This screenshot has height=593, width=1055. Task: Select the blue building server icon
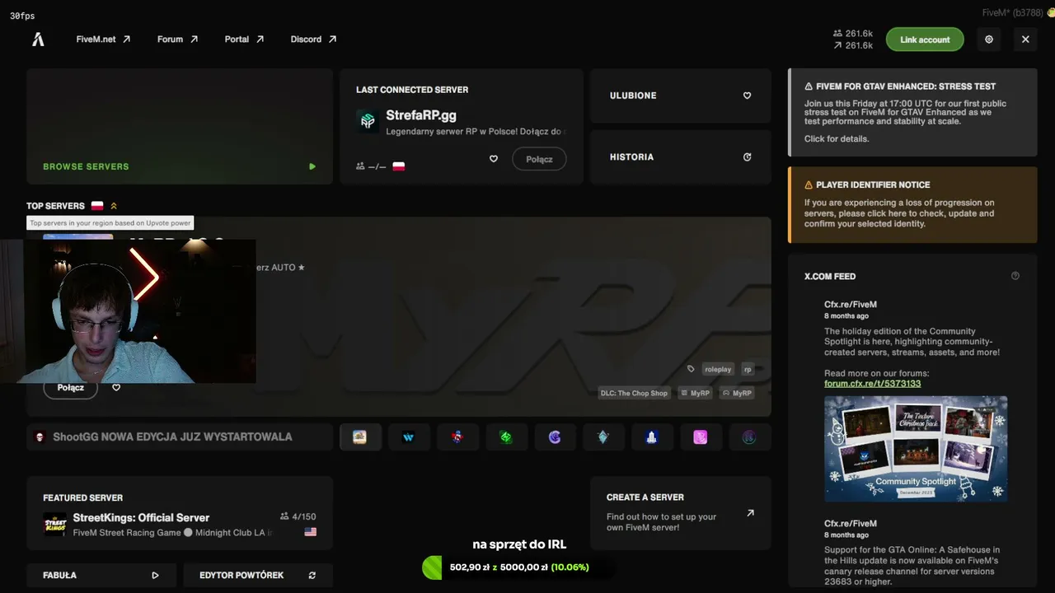[652, 437]
